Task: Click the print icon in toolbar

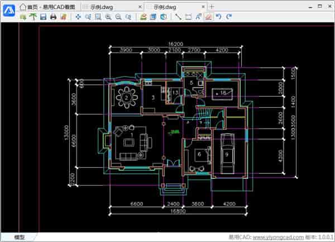Action: (53, 17)
